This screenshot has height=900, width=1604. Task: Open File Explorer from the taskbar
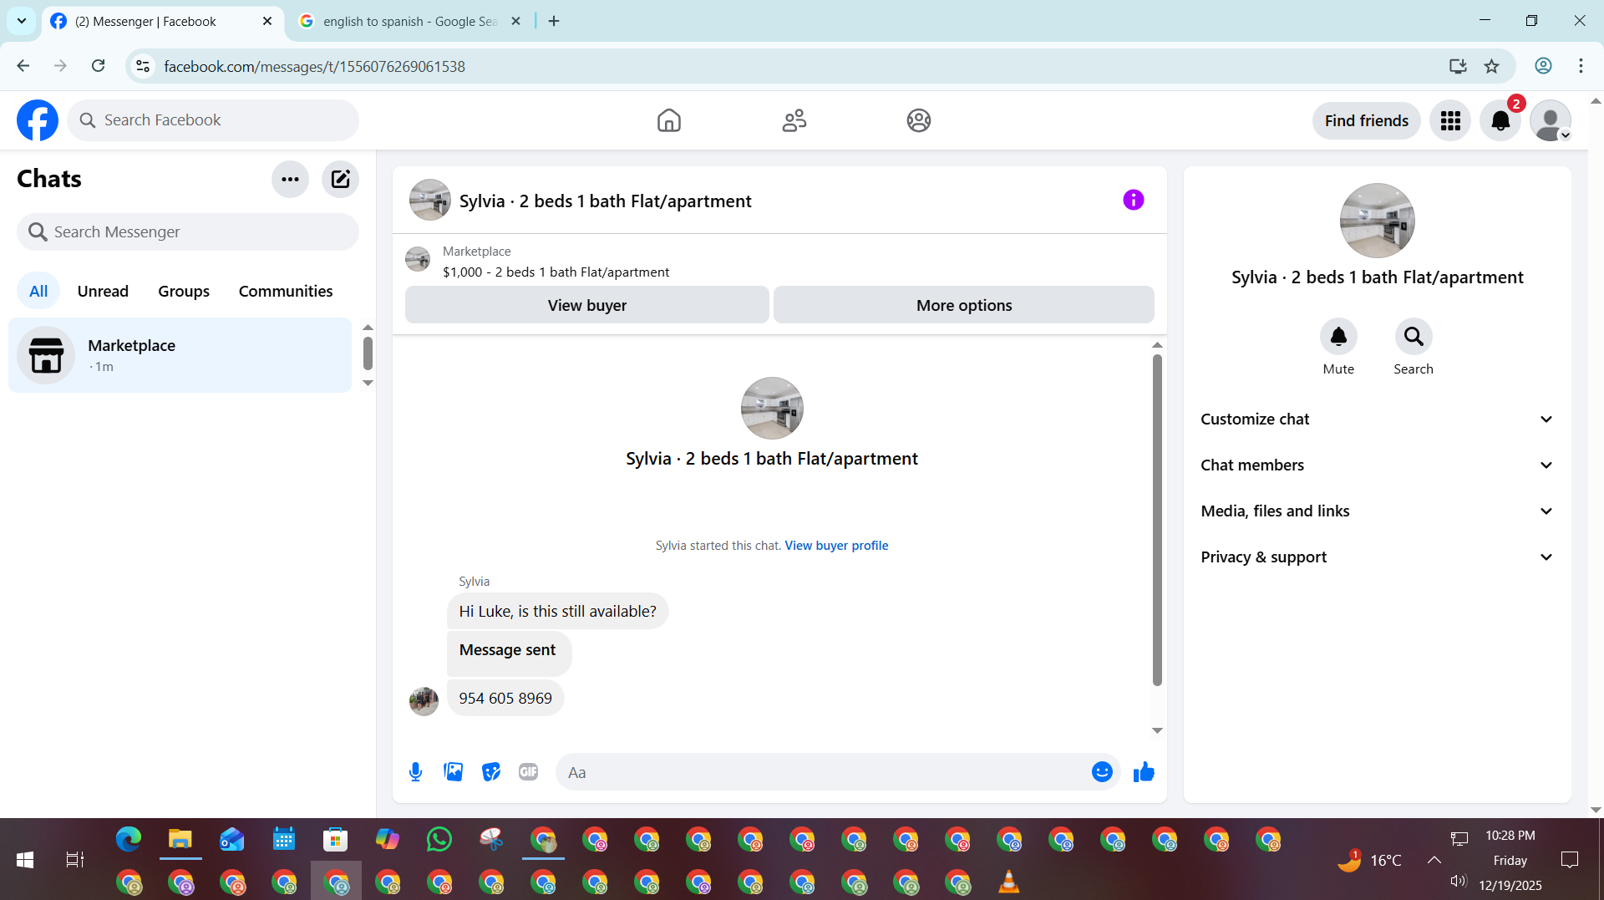pos(180,839)
